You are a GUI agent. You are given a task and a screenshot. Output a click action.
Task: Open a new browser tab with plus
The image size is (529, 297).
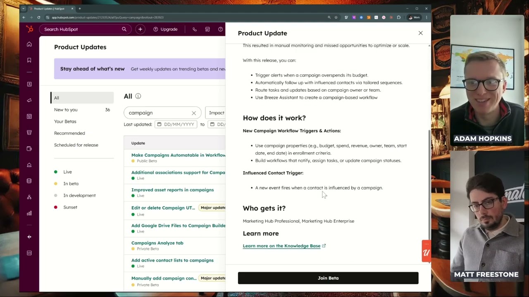point(80,8)
